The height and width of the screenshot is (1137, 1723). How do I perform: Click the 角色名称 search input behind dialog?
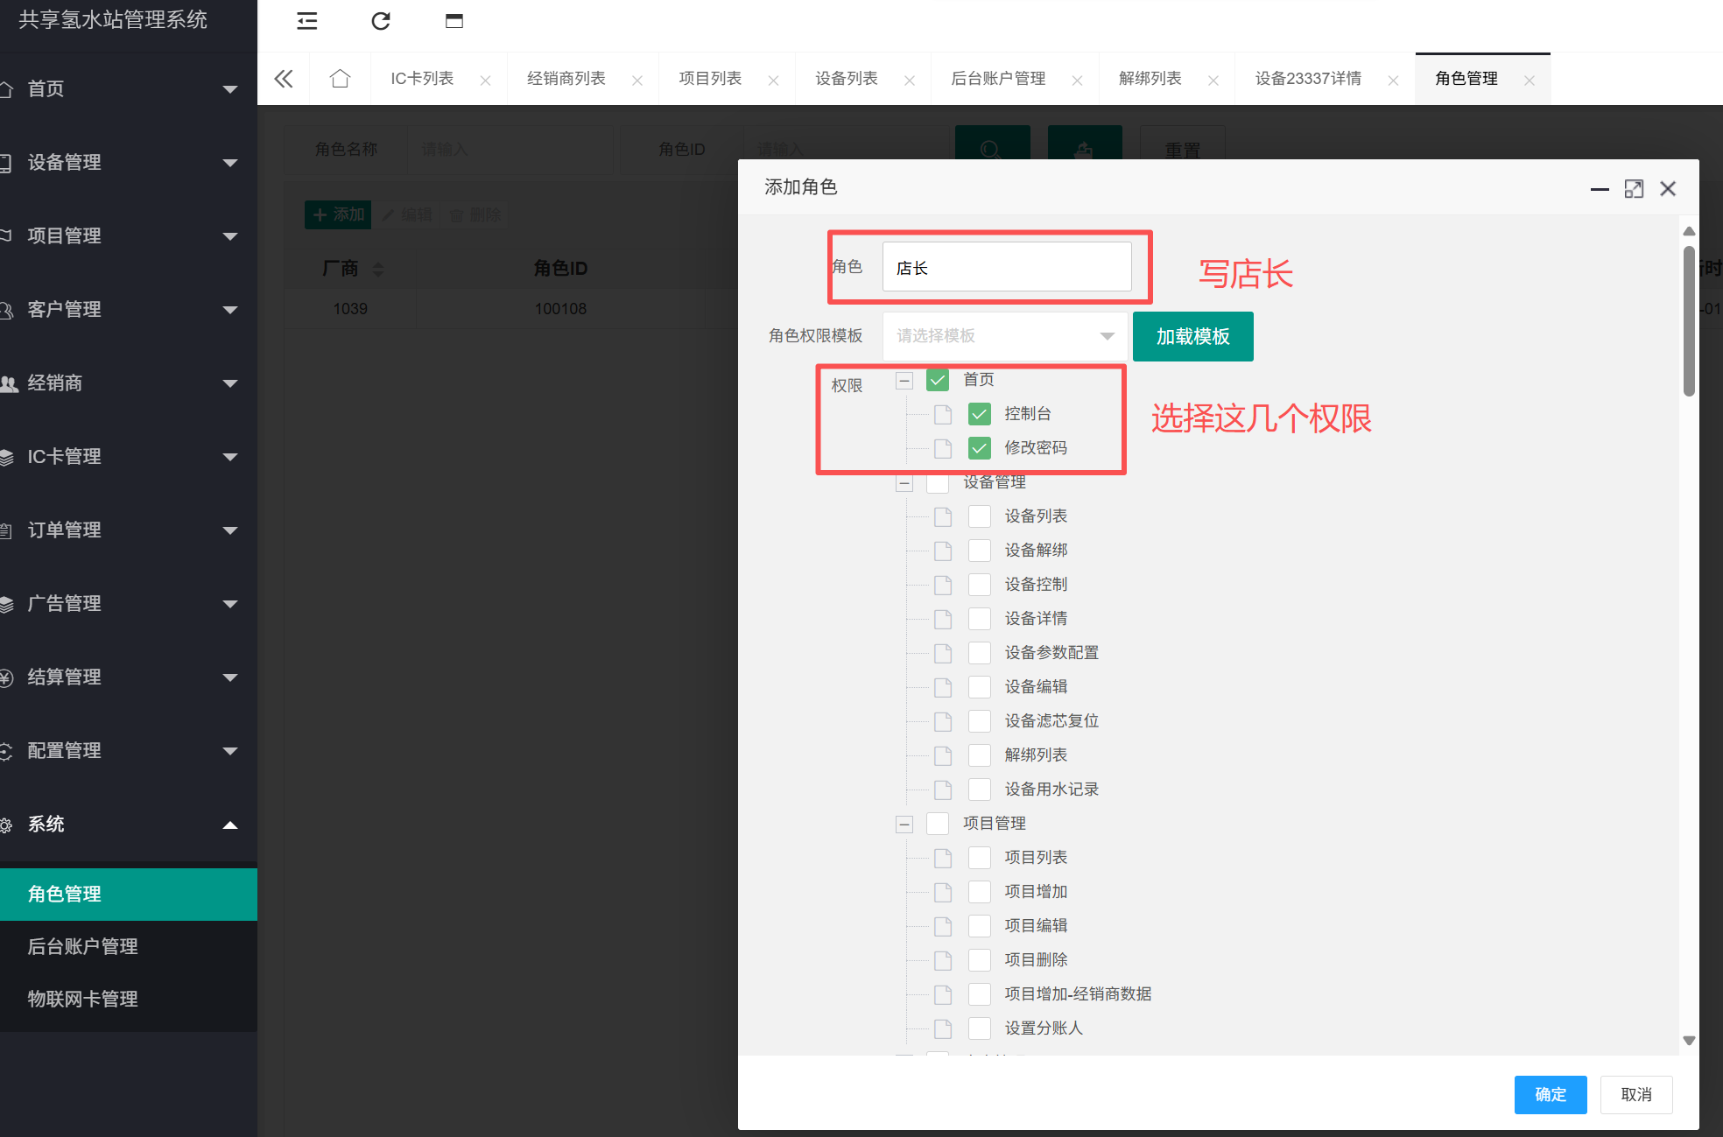510,150
